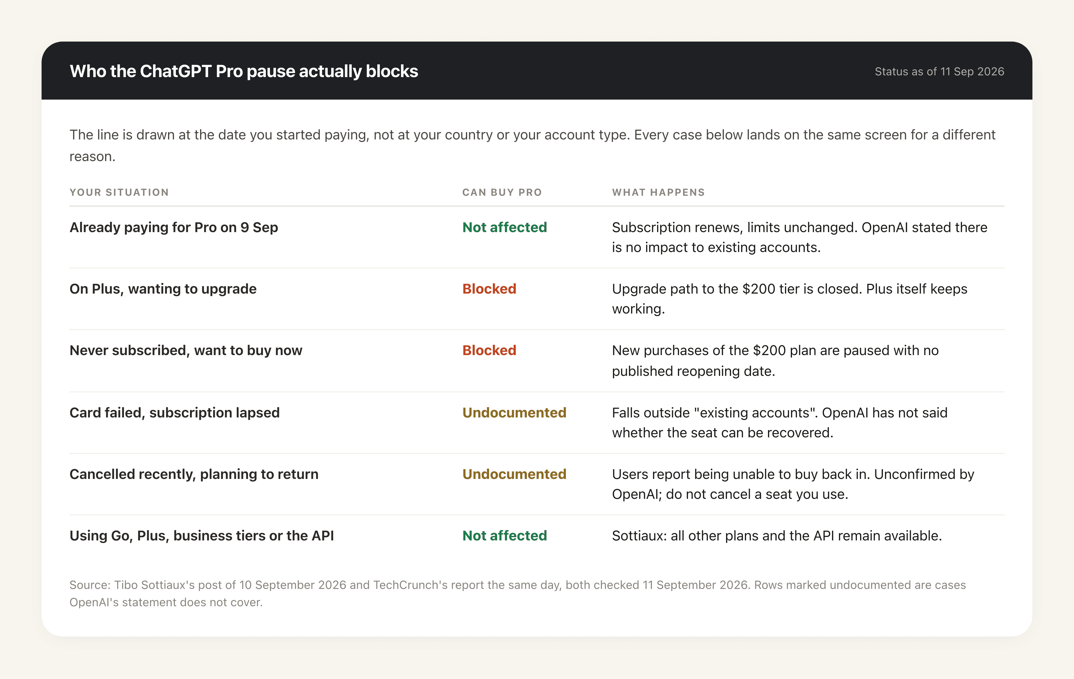Screen dimensions: 1074x679
Task: Click 'Not affected' in the Using Go row
Action: [x=504, y=536]
